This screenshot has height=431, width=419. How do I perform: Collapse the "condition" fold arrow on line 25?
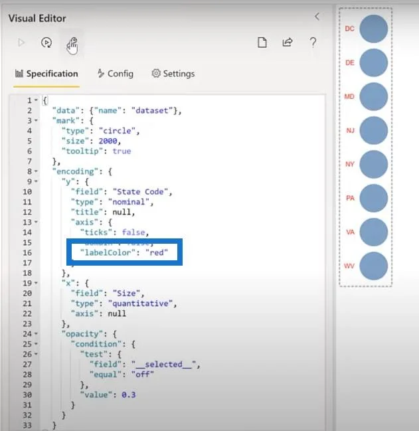click(x=36, y=344)
